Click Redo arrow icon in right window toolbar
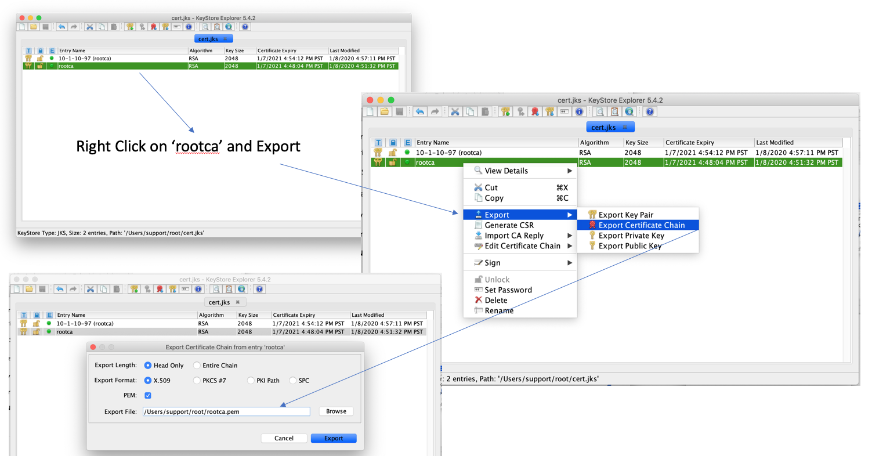Viewport: 872px width, 470px height. 435,111
